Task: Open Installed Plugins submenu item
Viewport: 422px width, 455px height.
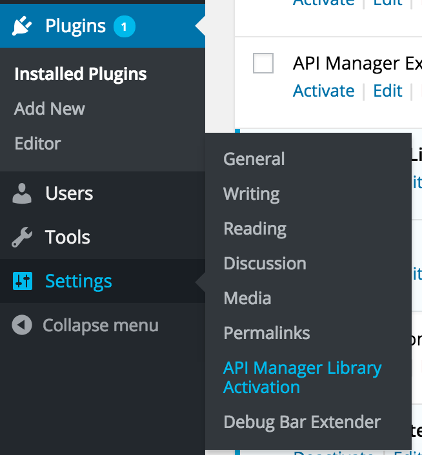Action: tap(81, 73)
